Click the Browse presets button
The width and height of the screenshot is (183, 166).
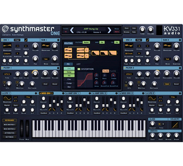point(127,32)
